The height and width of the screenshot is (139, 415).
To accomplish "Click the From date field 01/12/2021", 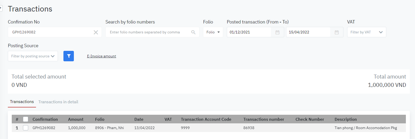I will [x=249, y=32].
